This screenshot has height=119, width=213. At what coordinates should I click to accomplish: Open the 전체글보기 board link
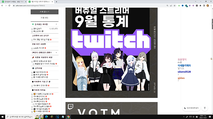click(38, 29)
